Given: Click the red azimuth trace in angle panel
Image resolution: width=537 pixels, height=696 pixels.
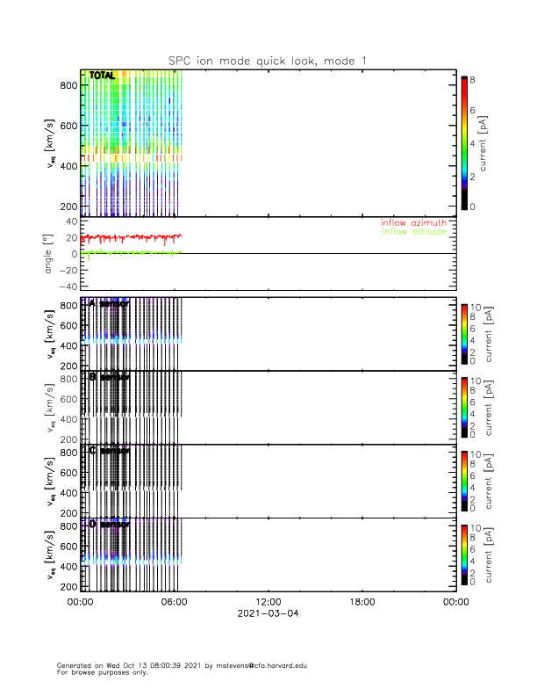Looking at the screenshot, I should tap(131, 238).
